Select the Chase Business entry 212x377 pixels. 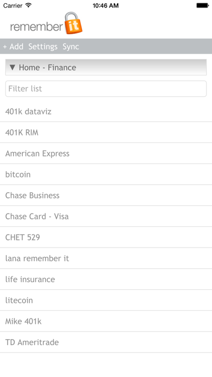click(x=106, y=195)
